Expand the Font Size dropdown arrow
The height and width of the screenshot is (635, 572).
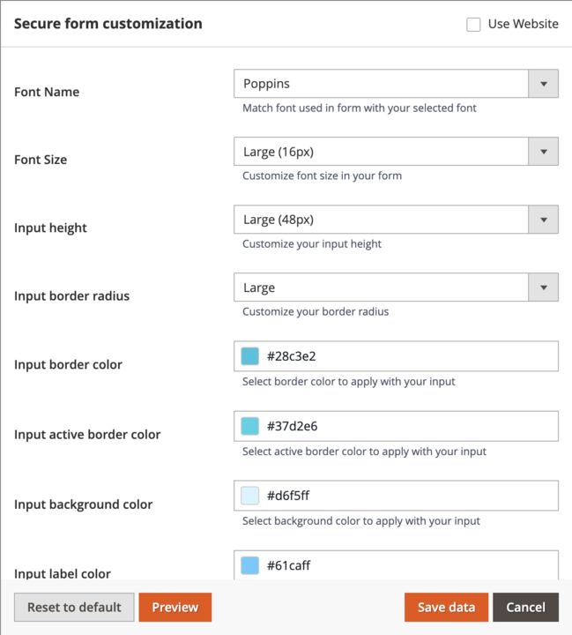pyautogui.click(x=543, y=153)
